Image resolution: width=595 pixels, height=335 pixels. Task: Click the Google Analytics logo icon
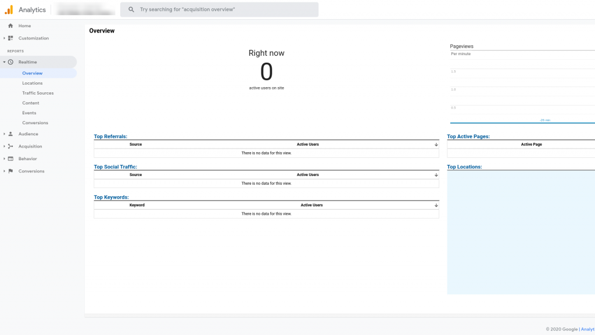tap(9, 10)
